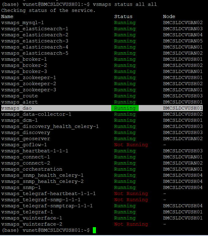This screenshot has height=236, width=208.
Task: Click node BMCSLDCVUAN03 of elasticsearch-1
Action: click(183, 29)
